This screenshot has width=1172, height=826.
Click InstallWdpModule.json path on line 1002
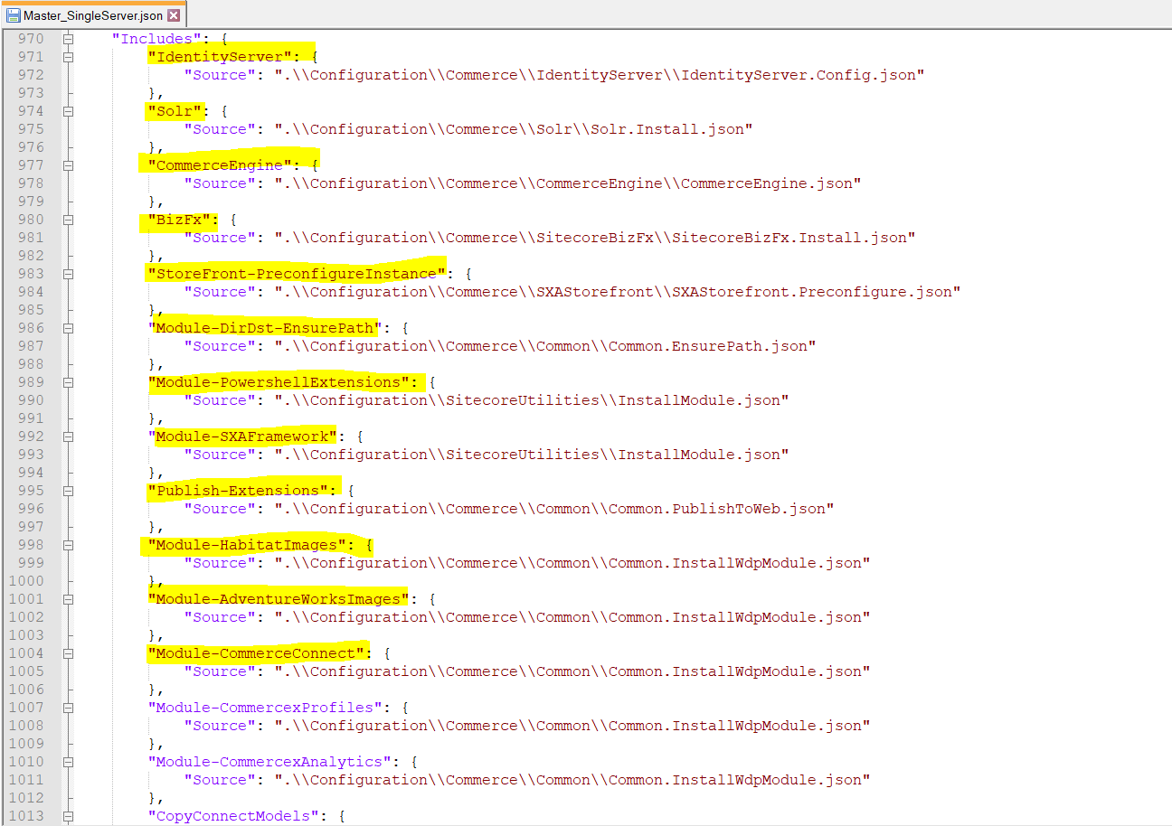[x=572, y=617]
